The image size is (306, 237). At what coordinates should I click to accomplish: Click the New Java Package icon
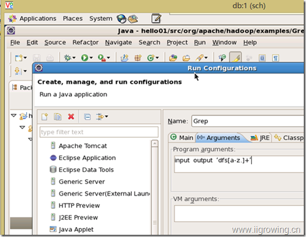coord(138,58)
